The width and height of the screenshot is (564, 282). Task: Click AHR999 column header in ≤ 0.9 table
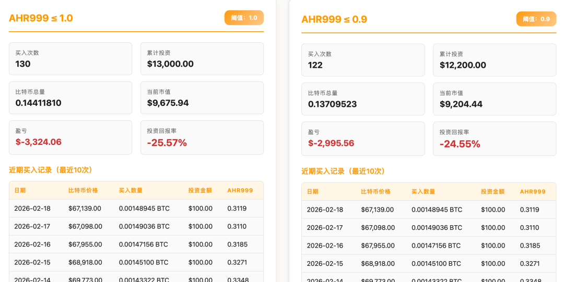point(533,192)
